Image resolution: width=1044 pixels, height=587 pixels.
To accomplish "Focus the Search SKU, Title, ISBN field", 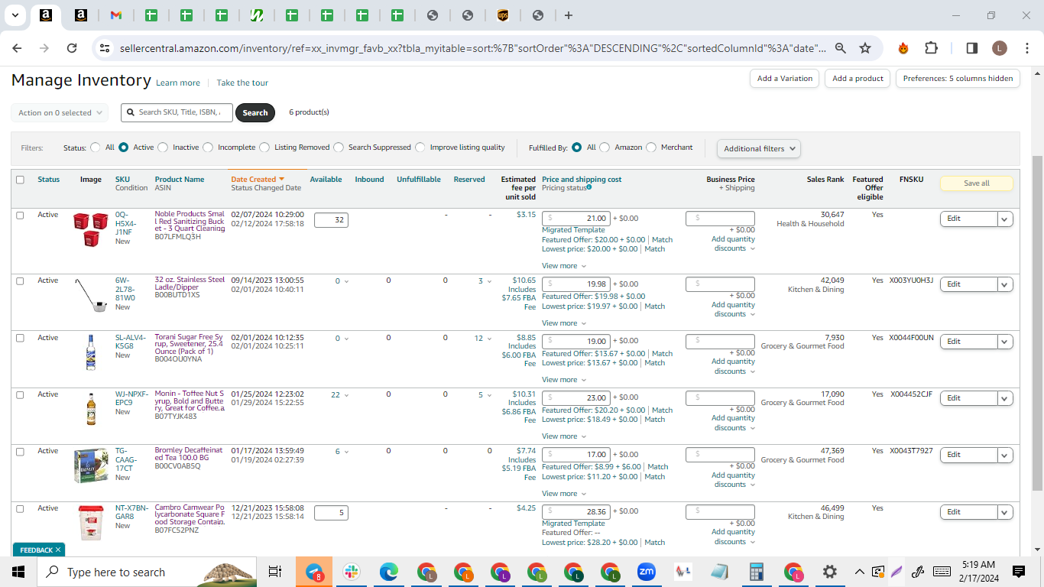I will pos(177,112).
